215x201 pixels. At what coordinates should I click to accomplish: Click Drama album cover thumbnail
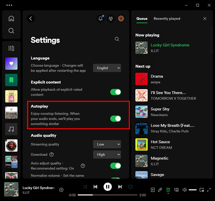tap(142, 79)
